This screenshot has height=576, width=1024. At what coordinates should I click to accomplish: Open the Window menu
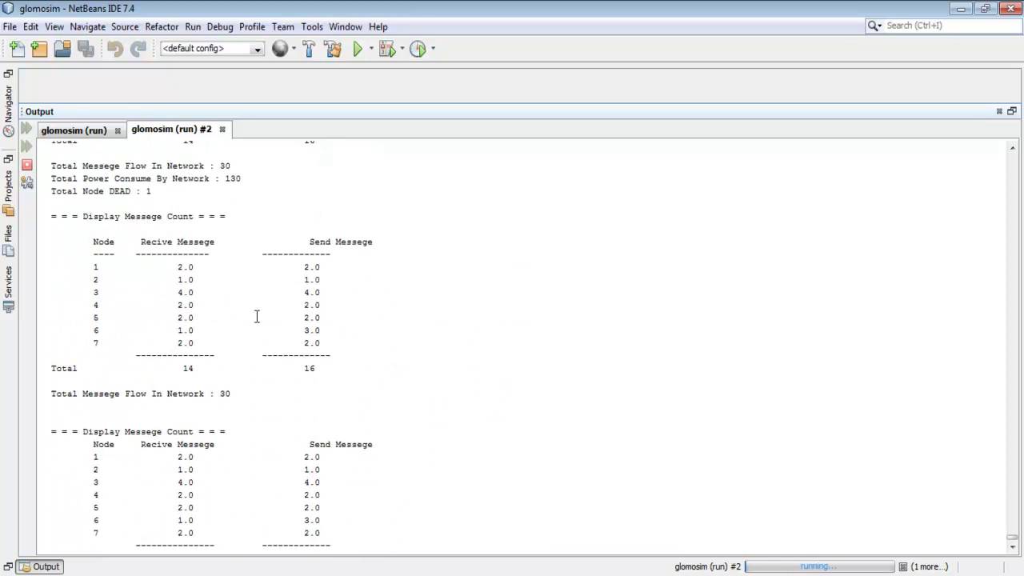click(346, 26)
